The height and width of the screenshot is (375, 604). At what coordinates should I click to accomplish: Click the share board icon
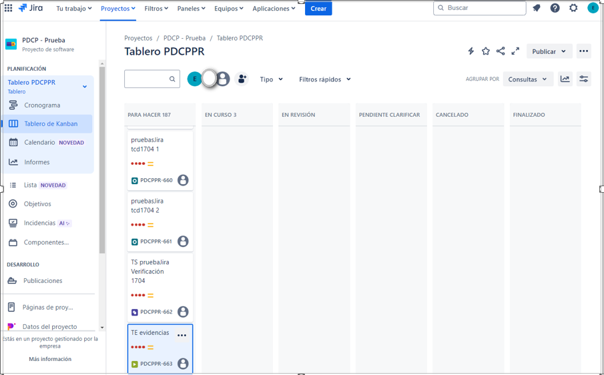point(501,51)
